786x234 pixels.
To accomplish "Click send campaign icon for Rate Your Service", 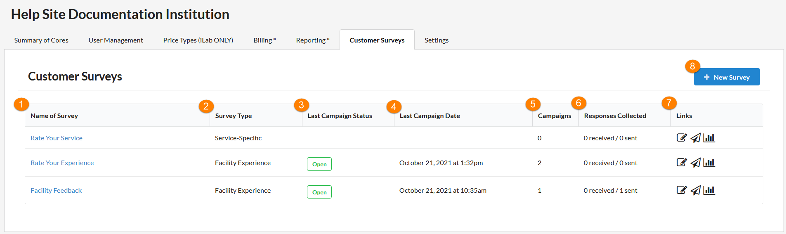I will pyautogui.click(x=696, y=138).
